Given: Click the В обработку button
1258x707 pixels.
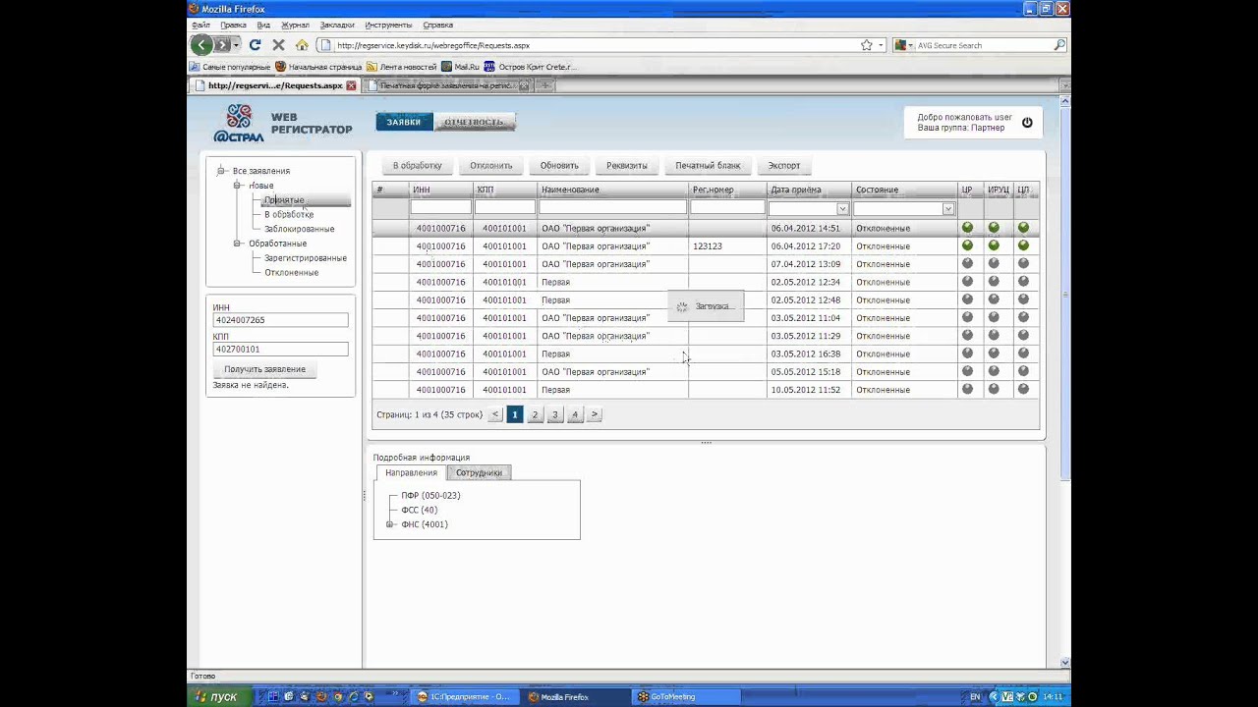Looking at the screenshot, I should pos(418,166).
